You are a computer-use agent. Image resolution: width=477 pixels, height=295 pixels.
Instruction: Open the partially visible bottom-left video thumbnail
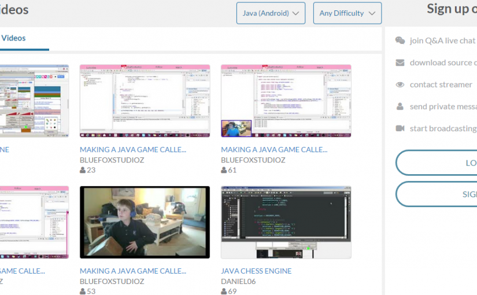click(34, 222)
